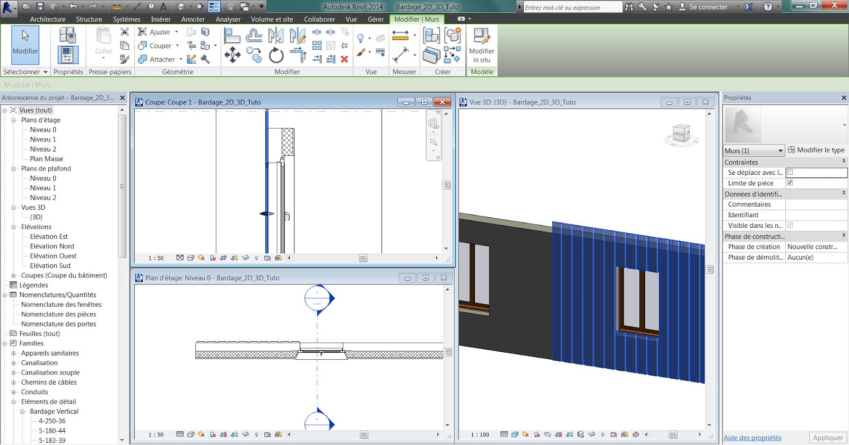The image size is (849, 445).
Task: Toggle the Properties palette icon in the ribbon
Action: [67, 55]
